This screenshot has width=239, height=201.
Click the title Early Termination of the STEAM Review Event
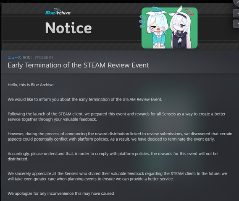(78, 65)
